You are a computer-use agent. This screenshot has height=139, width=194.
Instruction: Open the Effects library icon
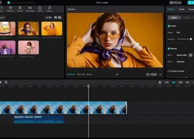(20, 9)
